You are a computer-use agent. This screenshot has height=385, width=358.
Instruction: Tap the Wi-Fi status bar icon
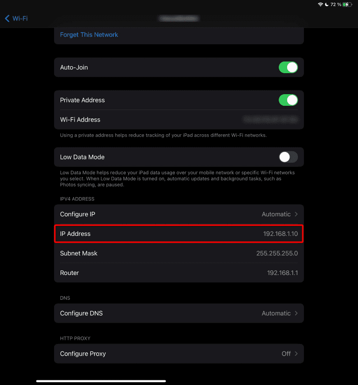[320, 4]
